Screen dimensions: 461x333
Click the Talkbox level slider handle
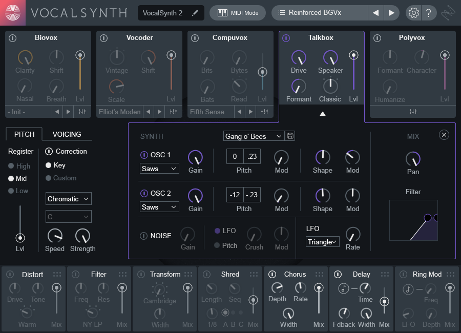tap(353, 55)
